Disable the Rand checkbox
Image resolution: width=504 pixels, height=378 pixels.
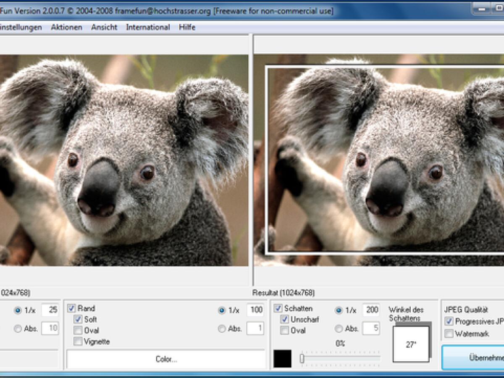71,309
